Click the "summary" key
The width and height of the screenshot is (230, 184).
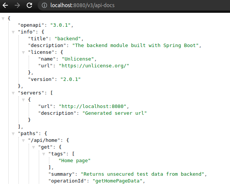coord(62,174)
